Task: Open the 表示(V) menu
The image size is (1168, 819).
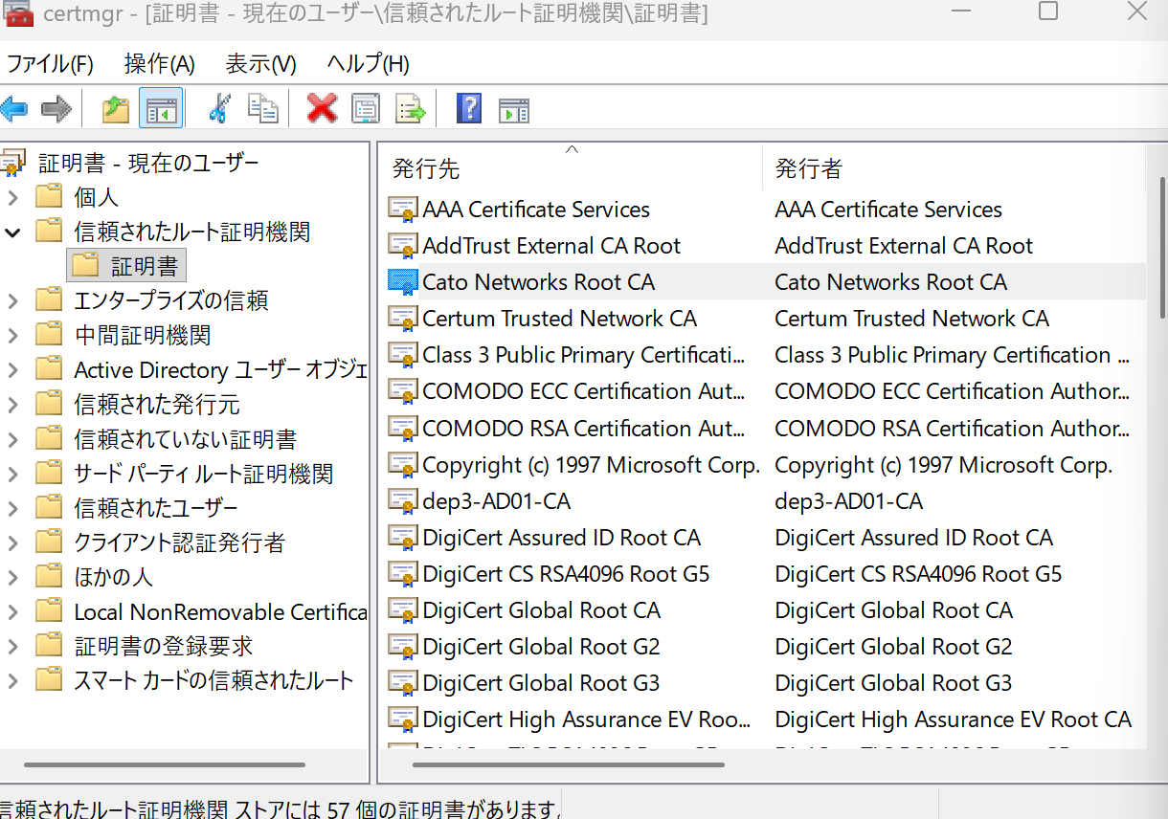Action: coord(260,64)
